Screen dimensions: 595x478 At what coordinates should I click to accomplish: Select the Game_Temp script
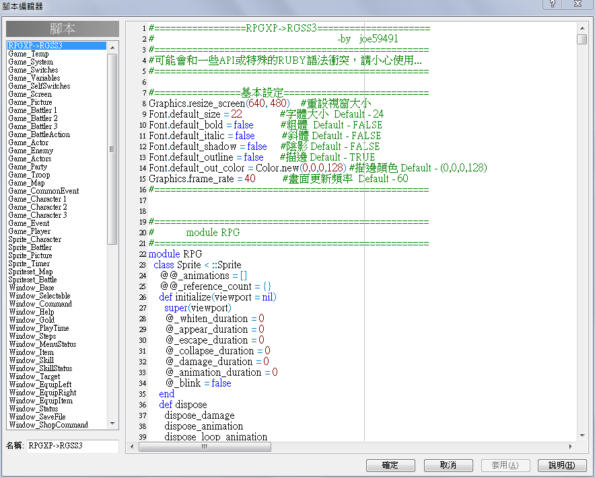pyautogui.click(x=28, y=54)
